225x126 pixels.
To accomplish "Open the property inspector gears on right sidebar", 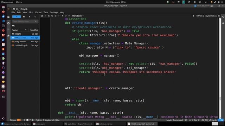I will click(223, 17).
